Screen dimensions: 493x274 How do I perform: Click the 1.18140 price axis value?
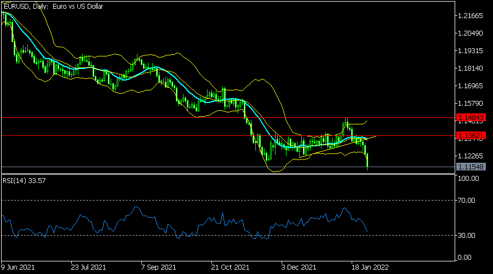[x=471, y=68]
